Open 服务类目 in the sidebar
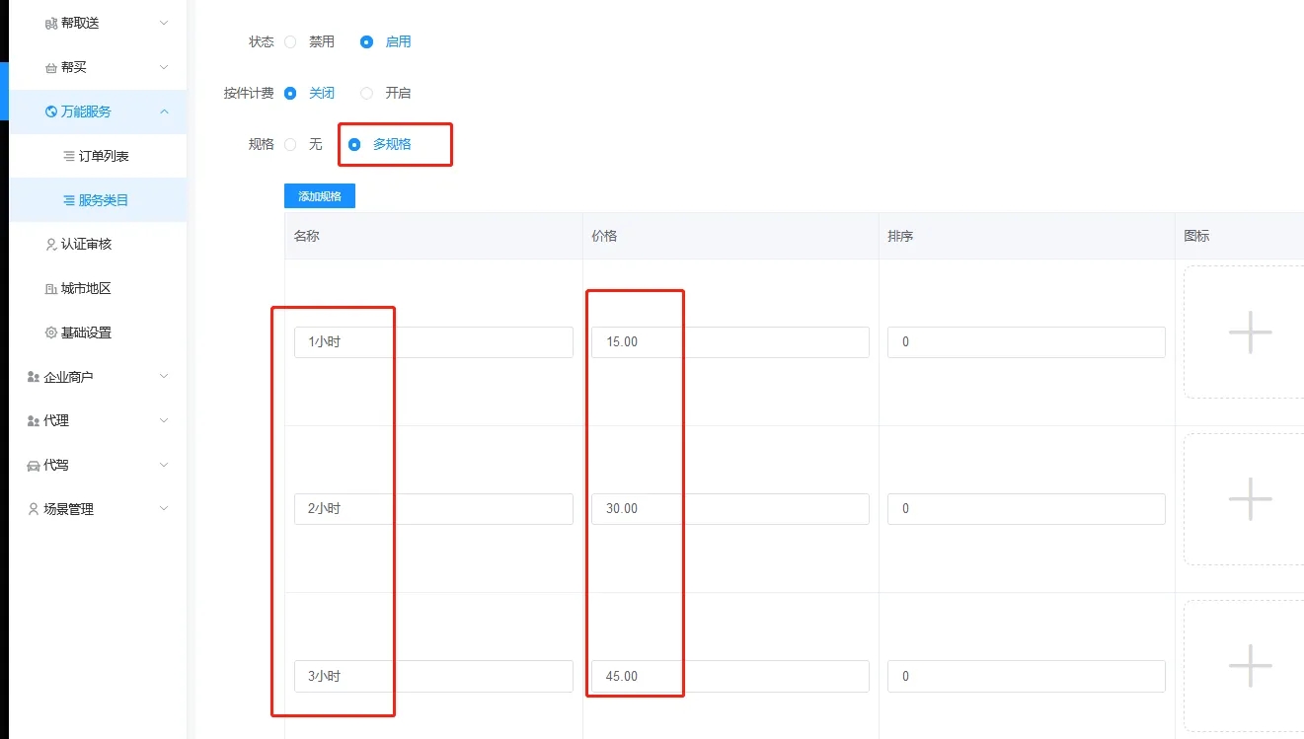 click(x=104, y=200)
